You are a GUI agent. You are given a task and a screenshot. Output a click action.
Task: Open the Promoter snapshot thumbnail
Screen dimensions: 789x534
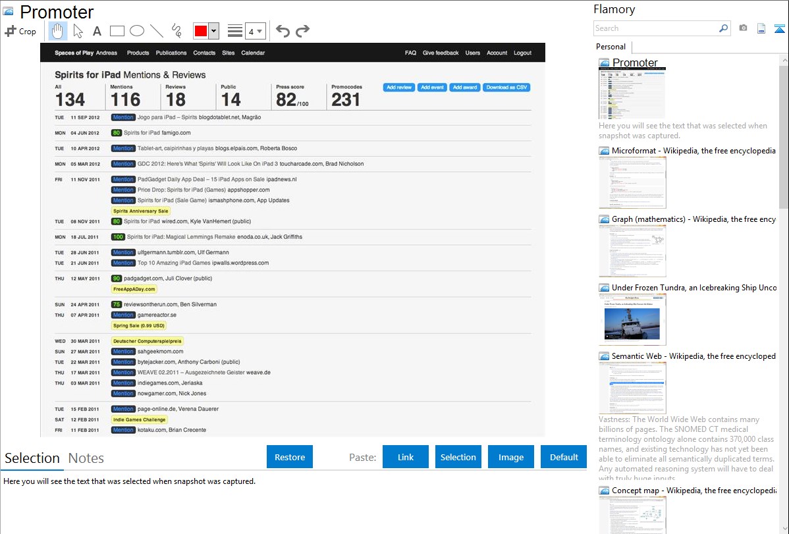point(632,93)
